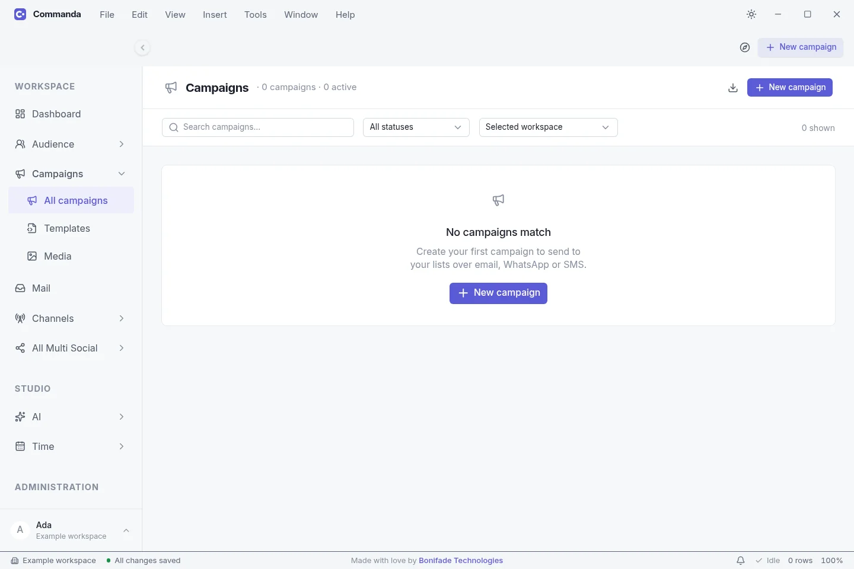854x569 pixels.
Task: Toggle the light/dark theme sun icon
Action: [x=751, y=14]
